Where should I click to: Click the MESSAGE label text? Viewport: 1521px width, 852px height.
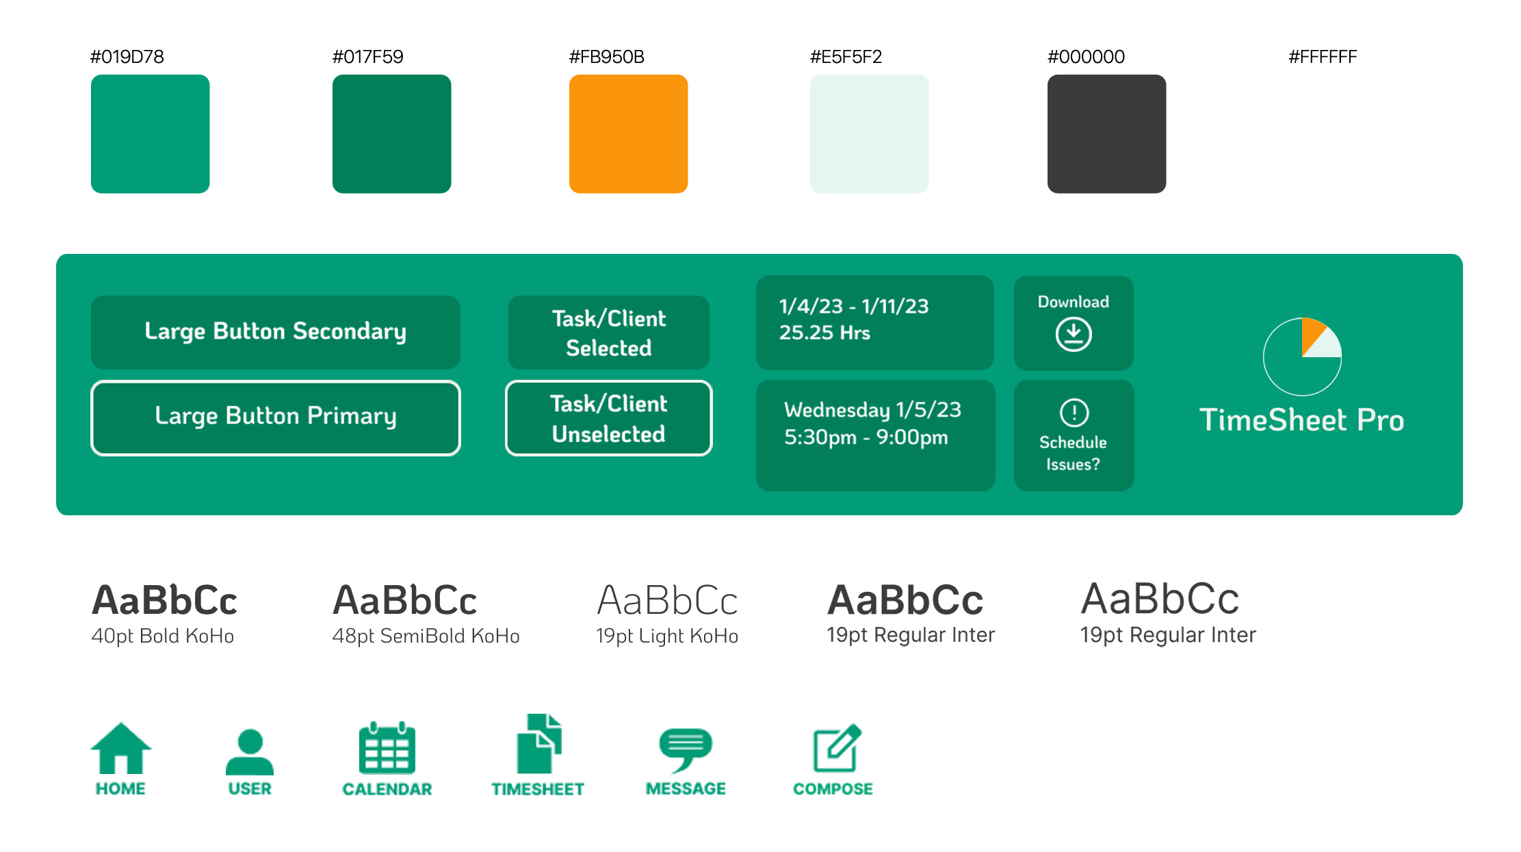coord(686,789)
